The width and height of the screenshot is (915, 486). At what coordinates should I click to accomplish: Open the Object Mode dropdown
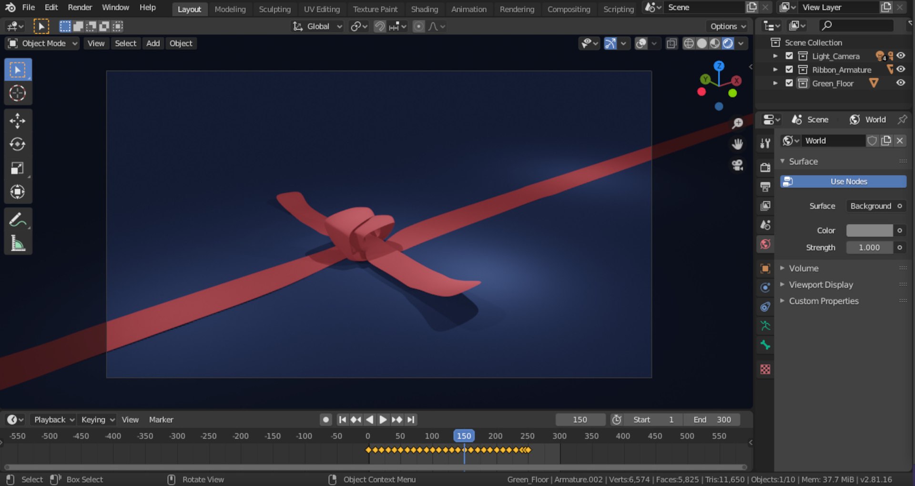[x=42, y=43]
